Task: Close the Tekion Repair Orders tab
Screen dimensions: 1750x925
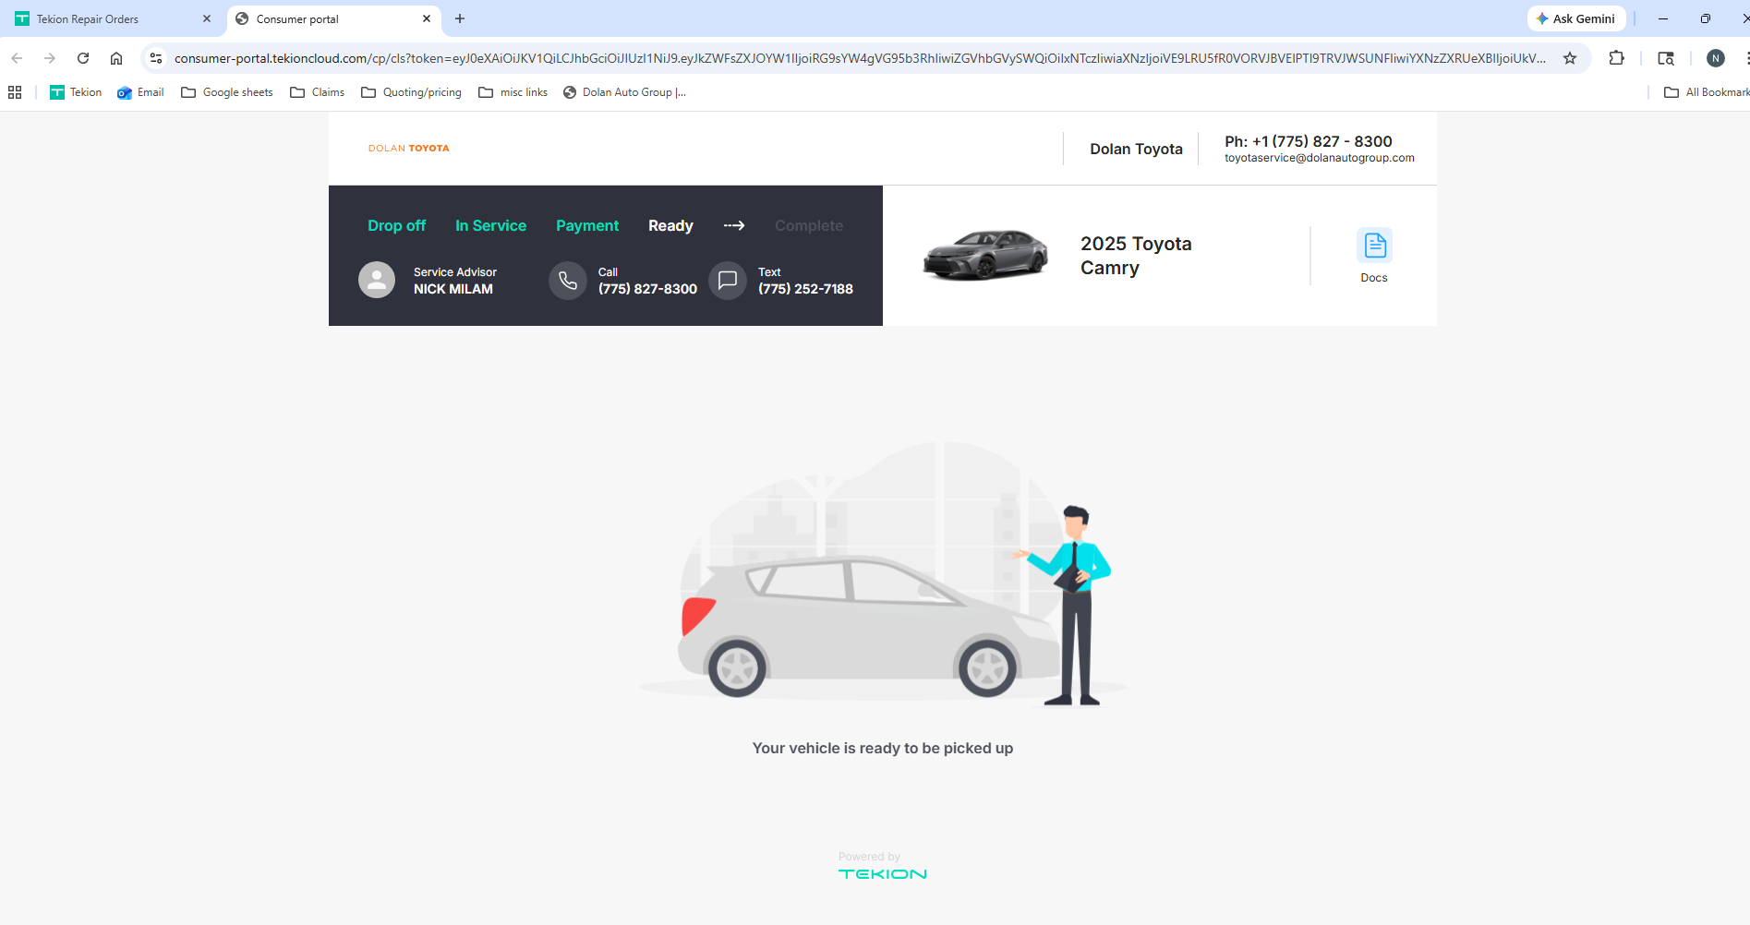Action: point(207,18)
